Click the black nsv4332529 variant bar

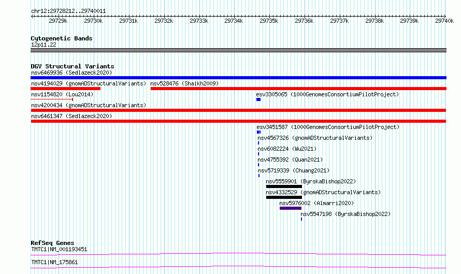pos(284,197)
